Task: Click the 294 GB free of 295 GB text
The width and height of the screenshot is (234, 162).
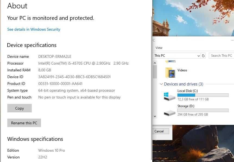Action: tap(192, 115)
